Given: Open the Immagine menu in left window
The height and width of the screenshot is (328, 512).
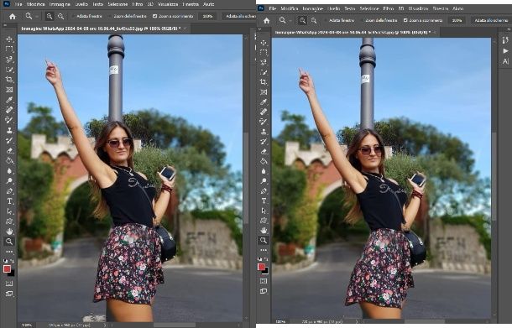Looking at the screenshot, I should pyautogui.click(x=60, y=4).
